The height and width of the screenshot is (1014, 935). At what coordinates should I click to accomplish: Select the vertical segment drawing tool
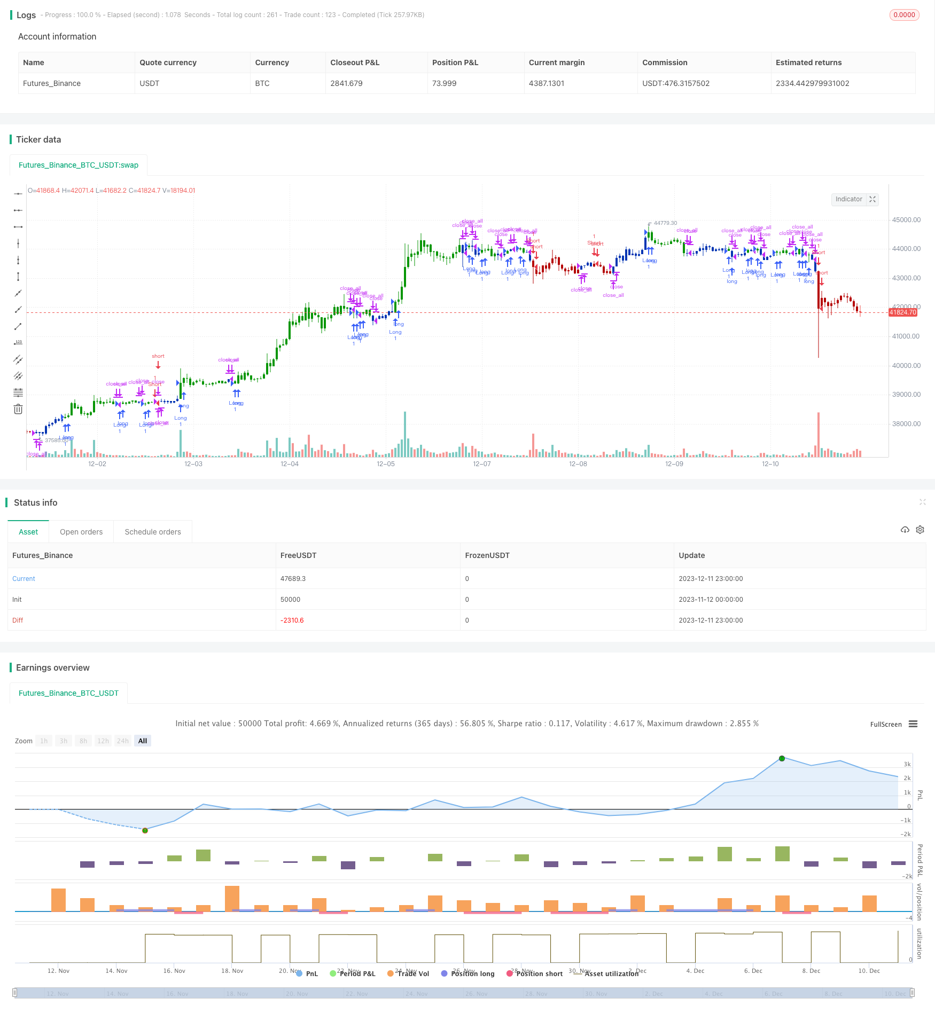18,277
